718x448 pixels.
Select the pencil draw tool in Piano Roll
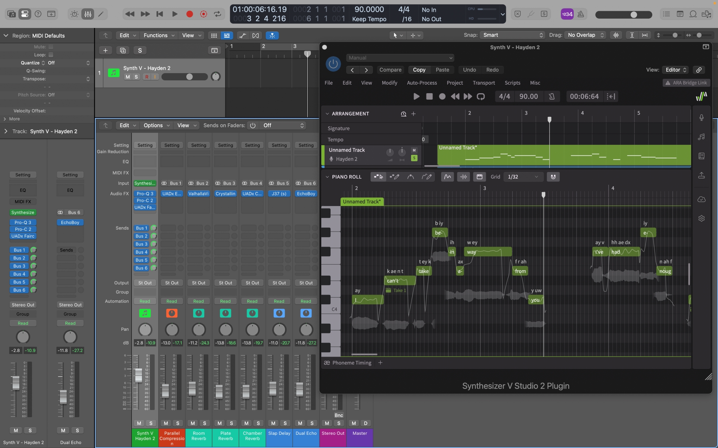[394, 177]
